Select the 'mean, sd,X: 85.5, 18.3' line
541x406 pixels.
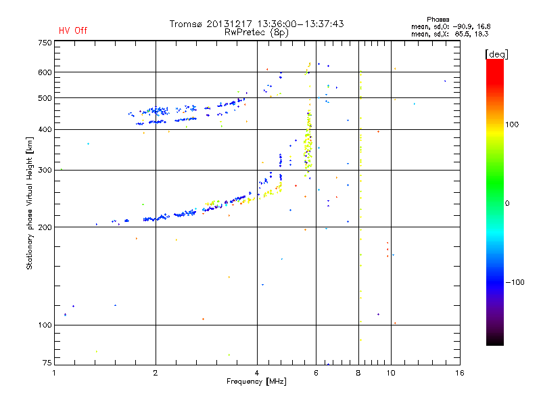point(450,34)
